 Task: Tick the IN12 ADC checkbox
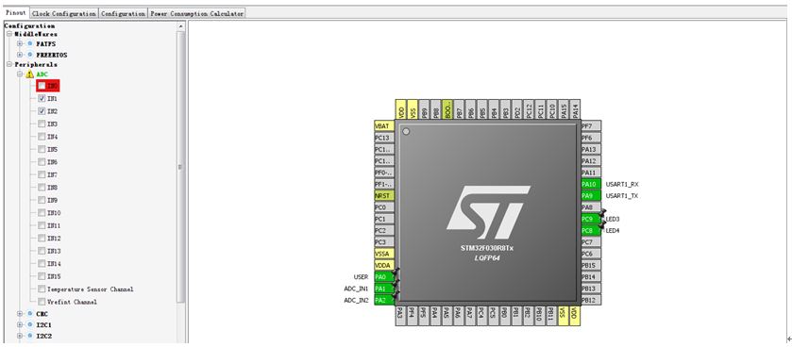(42, 238)
